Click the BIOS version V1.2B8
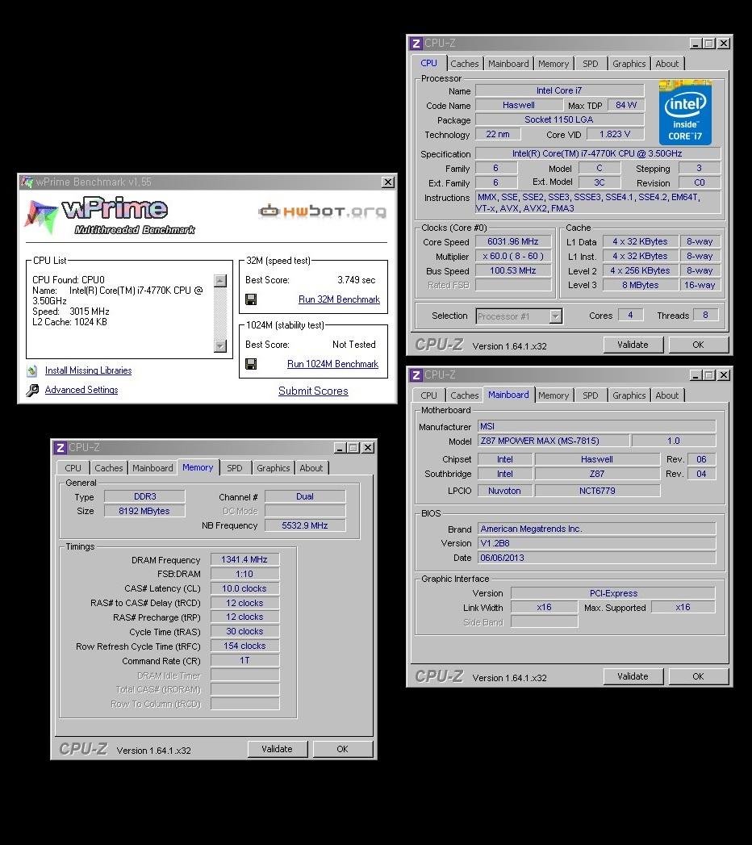 pos(597,543)
